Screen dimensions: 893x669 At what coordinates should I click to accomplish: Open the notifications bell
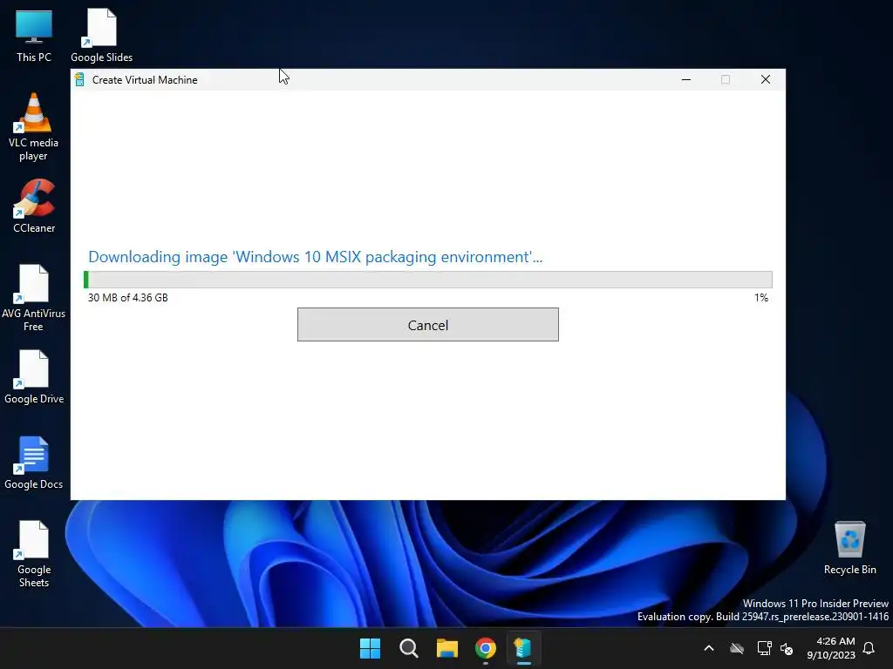tap(869, 648)
